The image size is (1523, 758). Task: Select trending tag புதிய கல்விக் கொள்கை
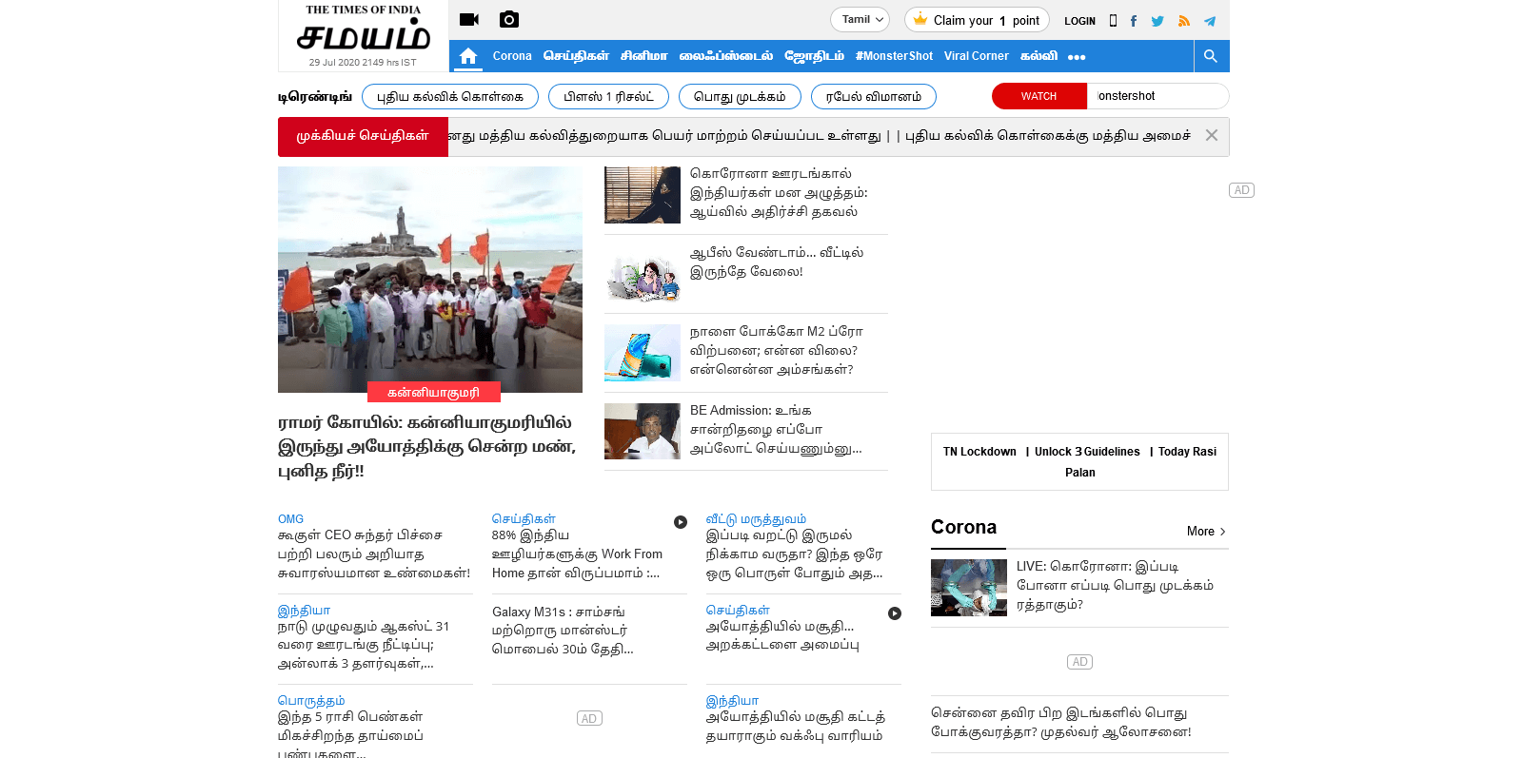pos(450,96)
